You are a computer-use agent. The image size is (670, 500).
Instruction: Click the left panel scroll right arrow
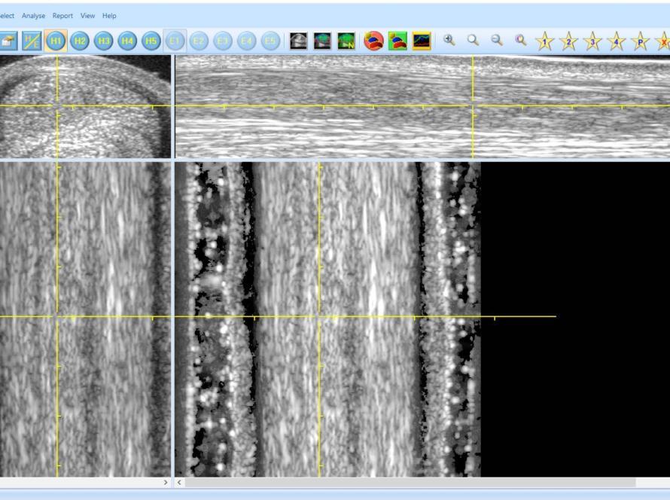(x=166, y=482)
